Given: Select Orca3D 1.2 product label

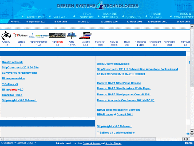Looking at the screenshot, I should [x=6, y=43].
